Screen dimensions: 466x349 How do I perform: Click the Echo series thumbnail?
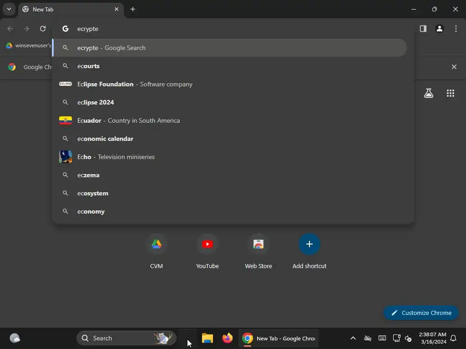pyautogui.click(x=66, y=157)
